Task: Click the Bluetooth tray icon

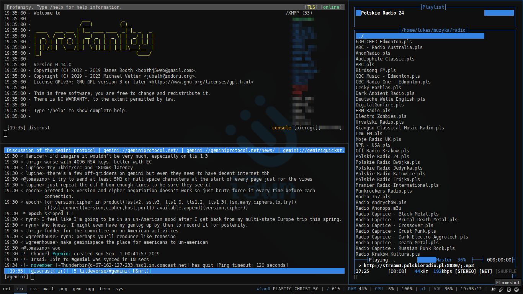Action: (508, 289)
